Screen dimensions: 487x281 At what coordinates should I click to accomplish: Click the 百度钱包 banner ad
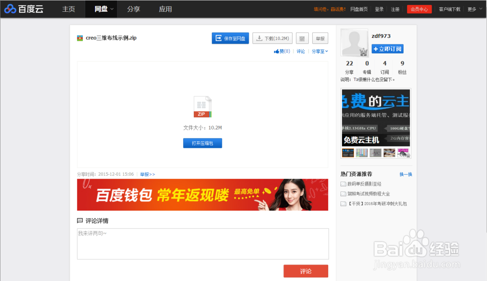click(x=203, y=195)
